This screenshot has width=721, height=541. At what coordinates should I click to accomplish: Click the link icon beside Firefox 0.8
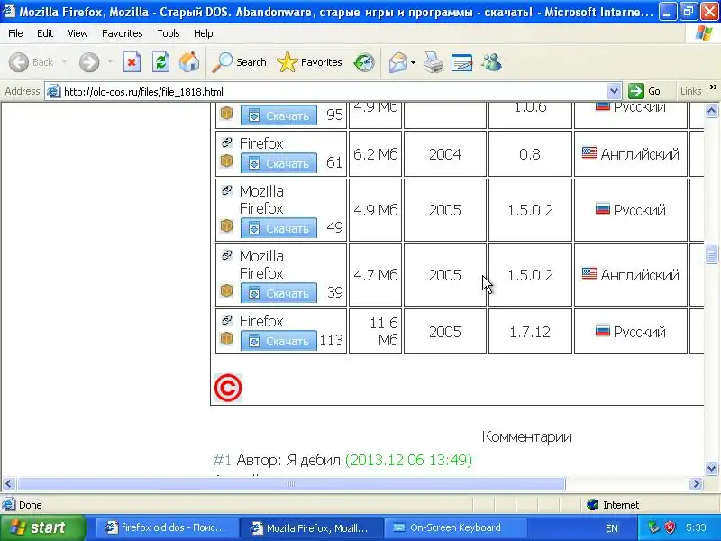pos(226,142)
